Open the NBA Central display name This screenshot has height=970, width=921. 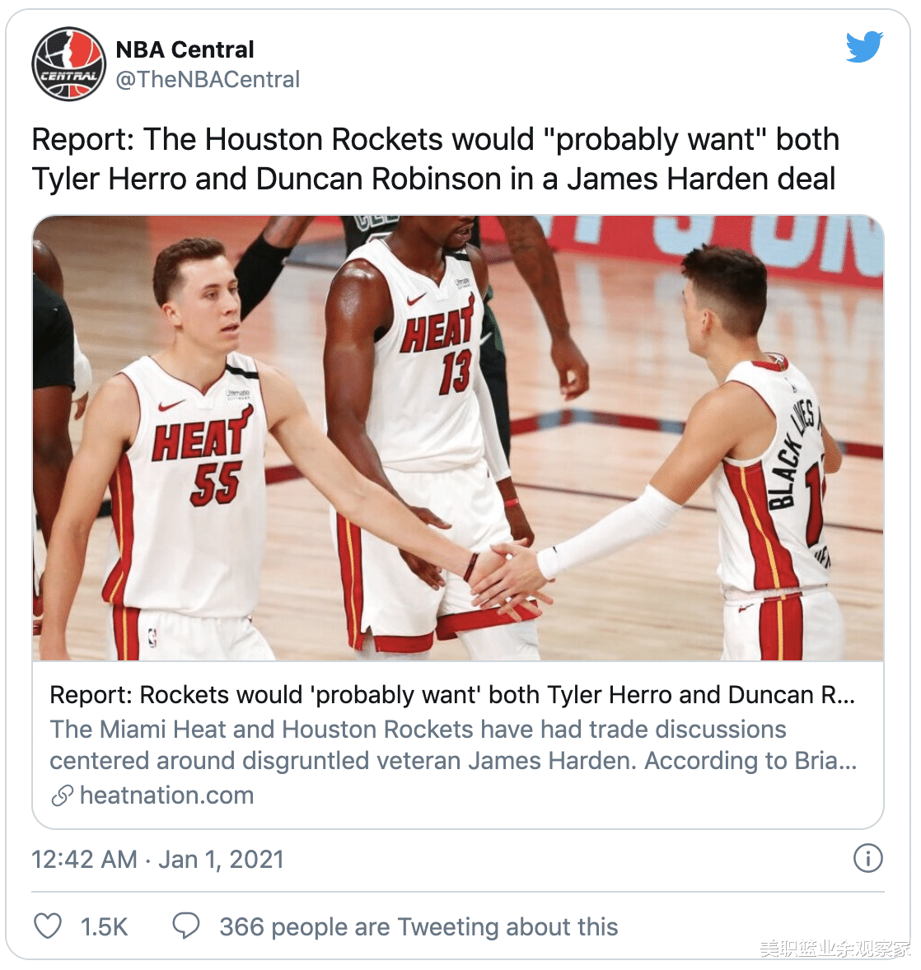coord(185,49)
